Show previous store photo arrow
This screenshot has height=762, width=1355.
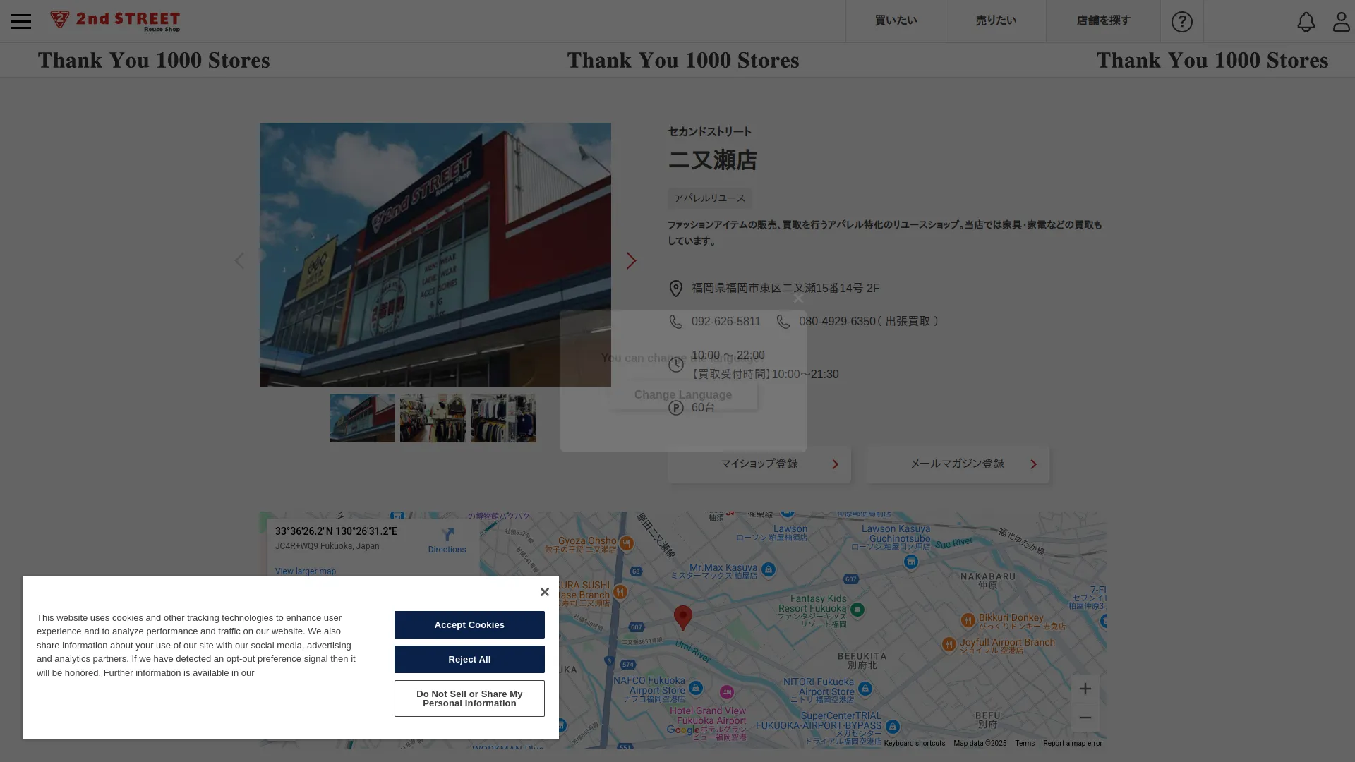[239, 260]
